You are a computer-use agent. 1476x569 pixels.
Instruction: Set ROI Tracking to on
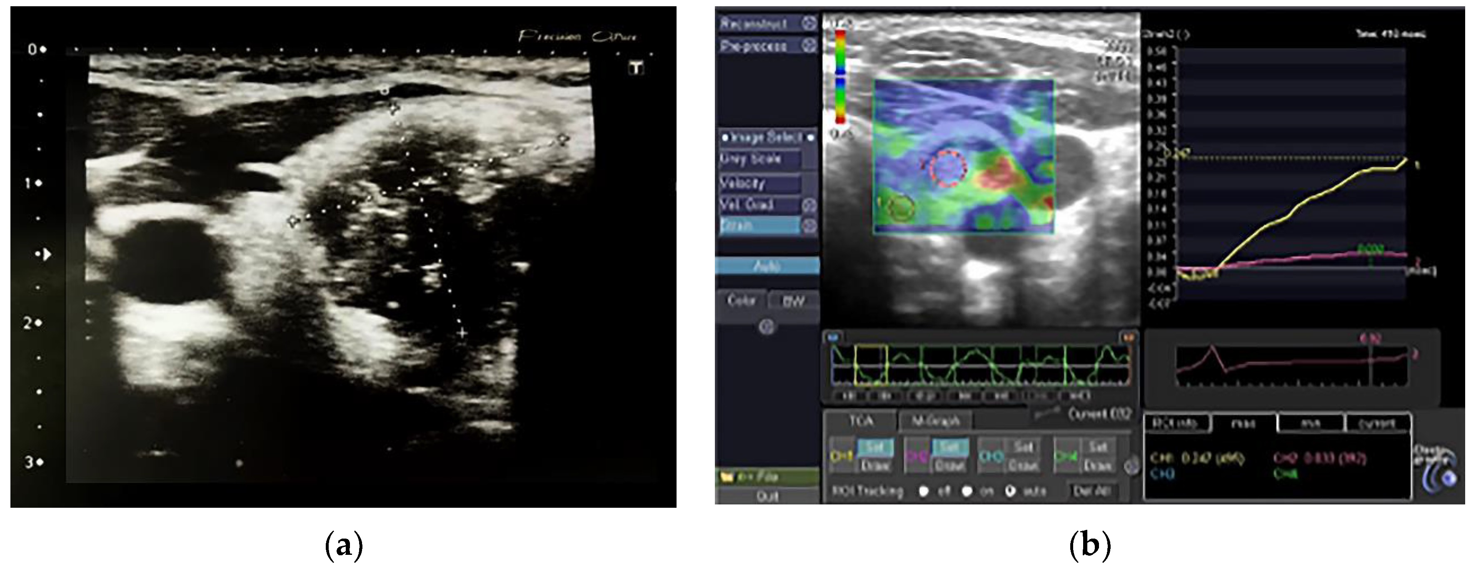click(x=967, y=492)
